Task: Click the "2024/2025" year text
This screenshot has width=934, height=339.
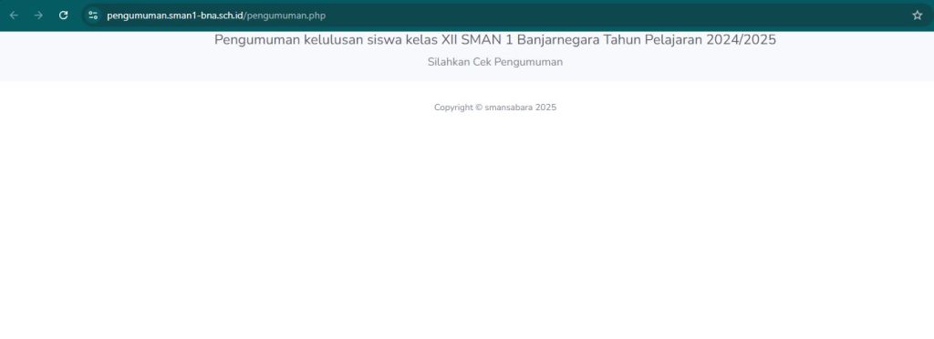Action: (741, 40)
